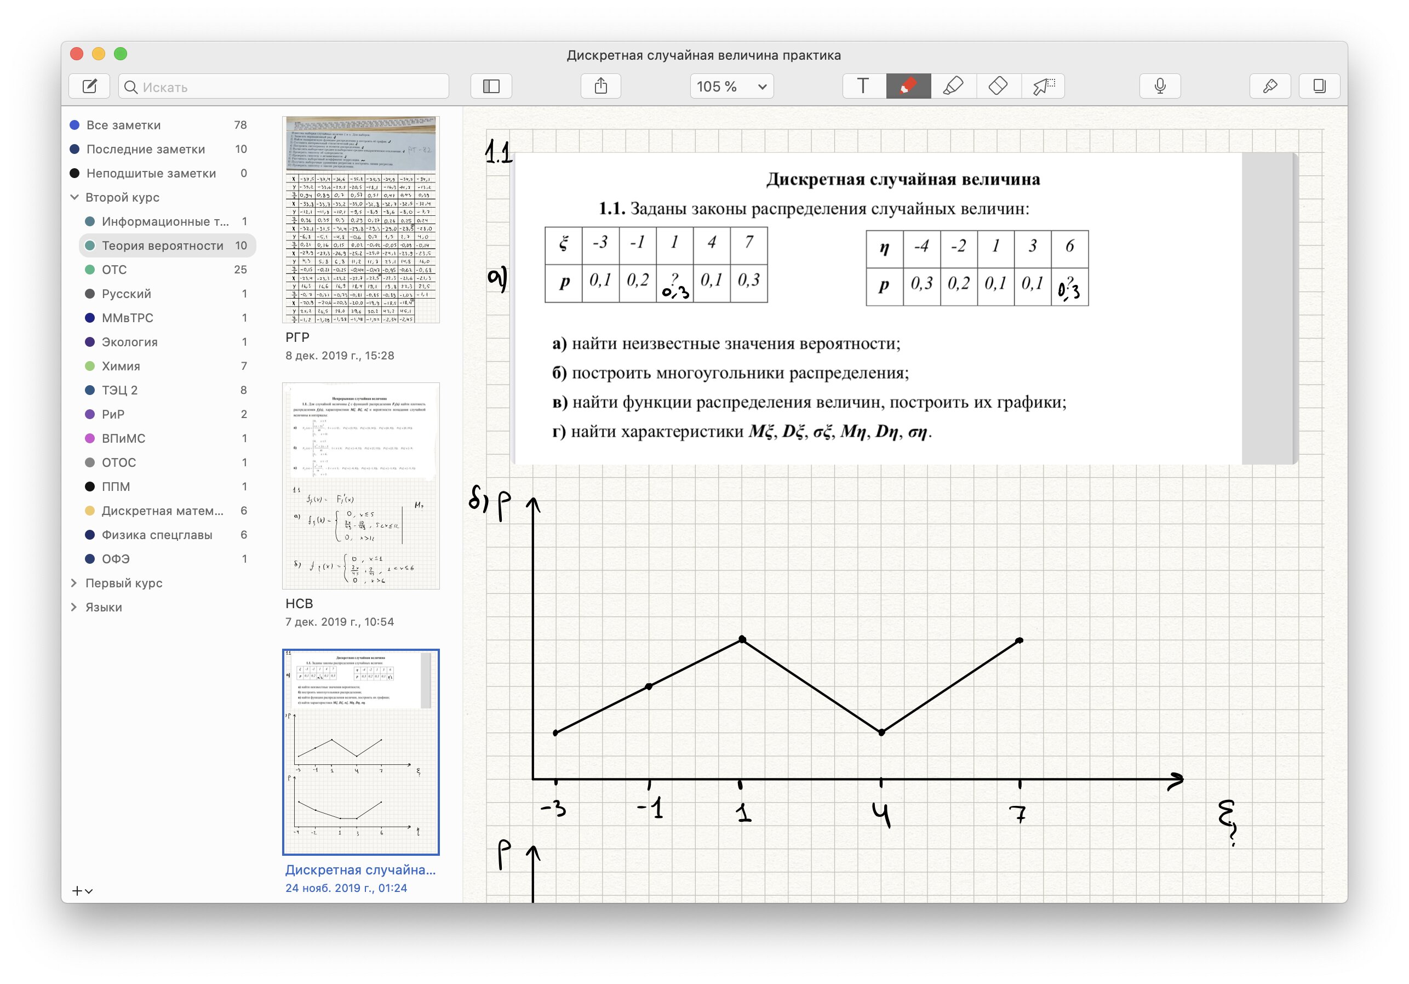This screenshot has width=1409, height=984.
Task: Start audio recording with microphone
Action: pyautogui.click(x=1160, y=86)
